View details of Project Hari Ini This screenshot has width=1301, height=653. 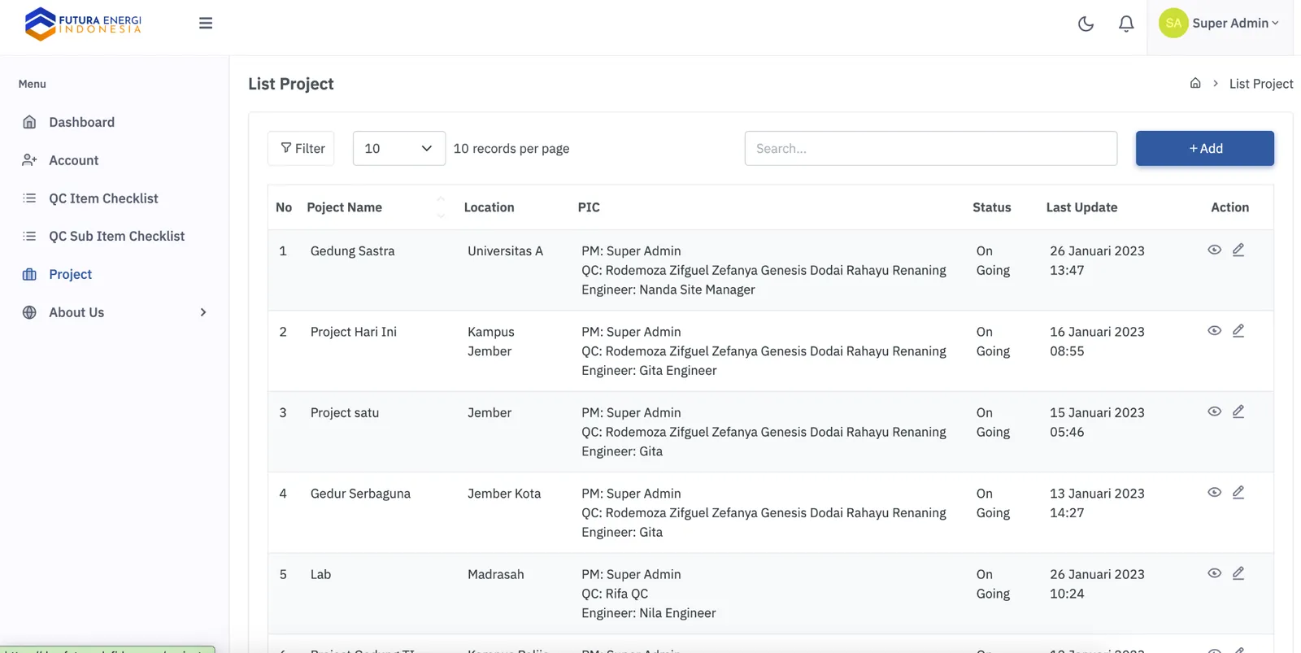click(x=1214, y=330)
